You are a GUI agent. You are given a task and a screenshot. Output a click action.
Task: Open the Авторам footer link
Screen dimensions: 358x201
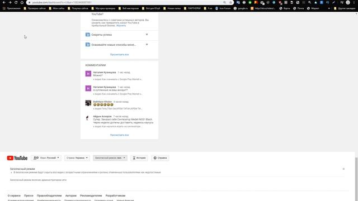tap(71, 196)
